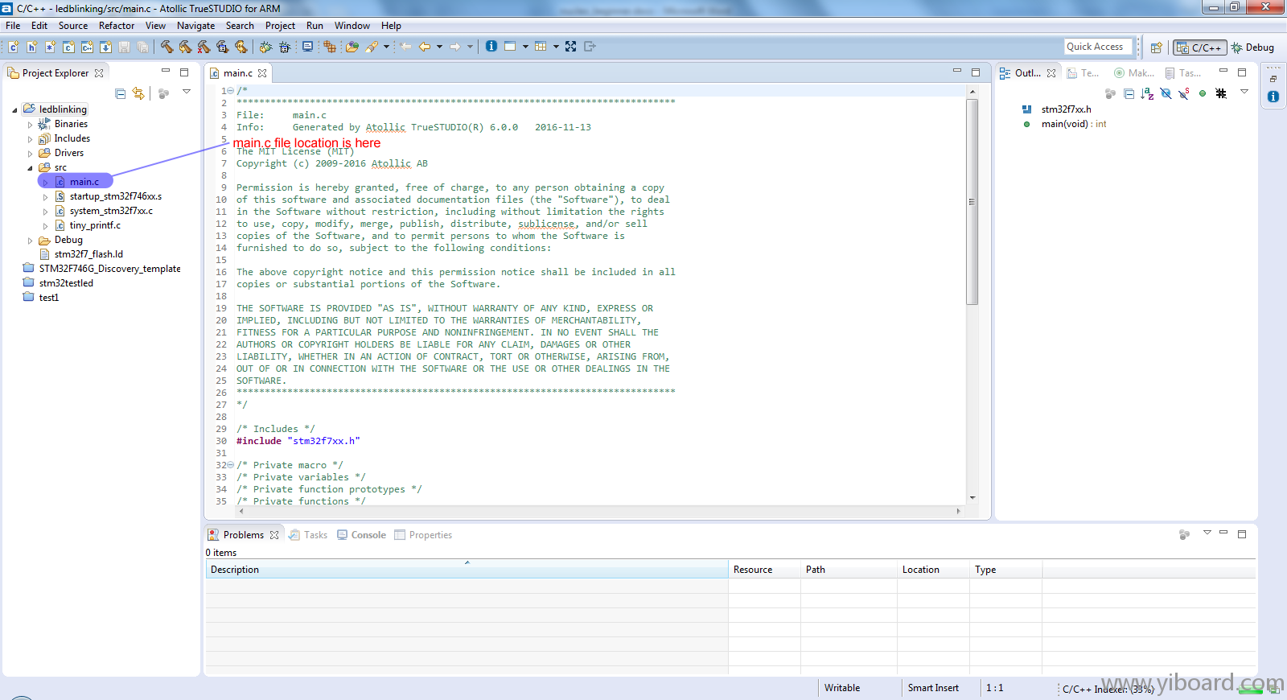This screenshot has height=700, width=1287.
Task: Click the Type column header
Action: coord(1005,570)
